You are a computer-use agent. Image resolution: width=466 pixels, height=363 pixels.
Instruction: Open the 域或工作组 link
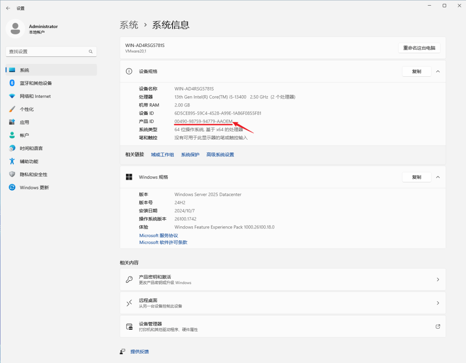162,154
